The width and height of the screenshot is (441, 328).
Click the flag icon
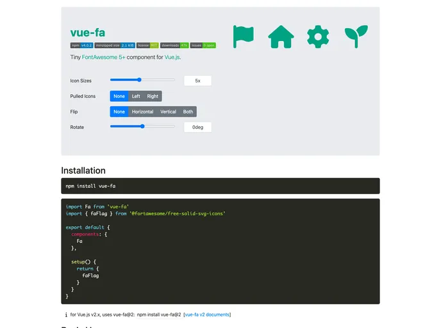(244, 37)
